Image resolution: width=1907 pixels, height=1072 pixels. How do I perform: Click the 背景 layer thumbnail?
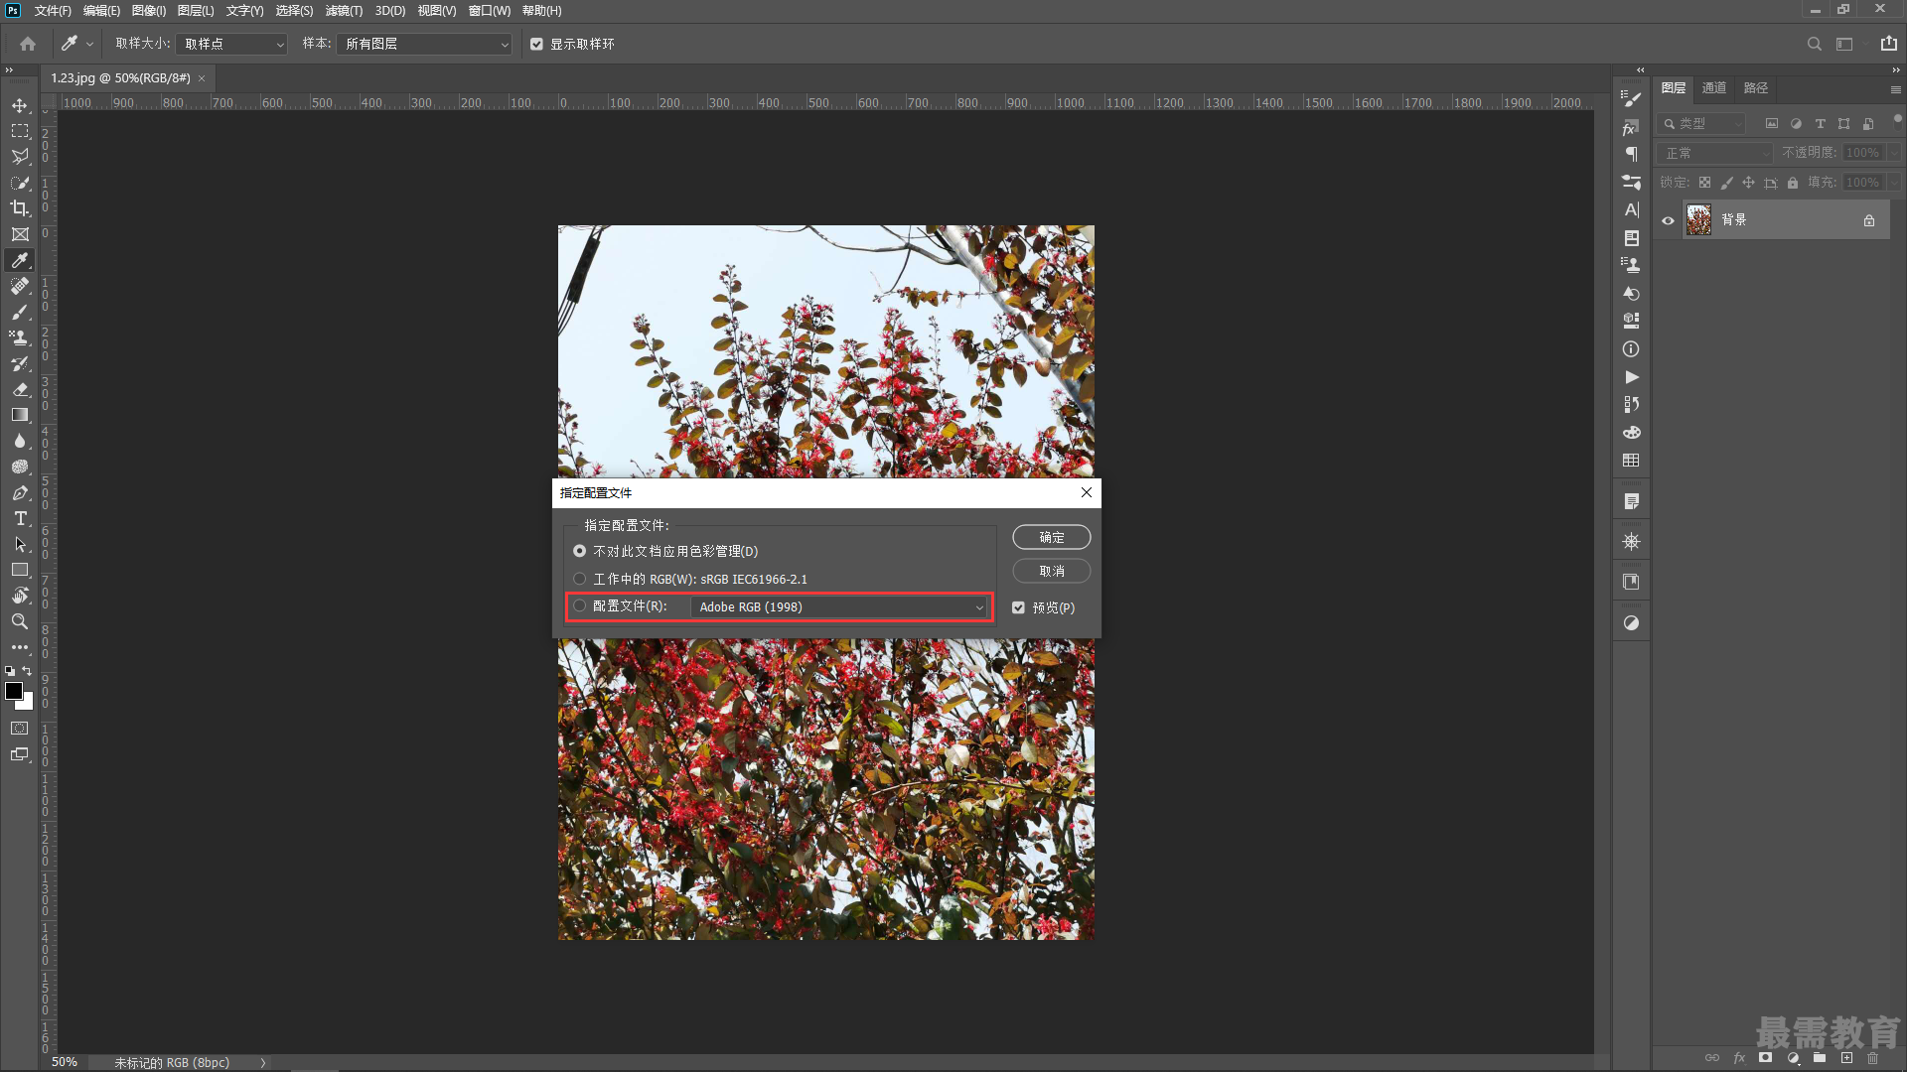click(x=1699, y=220)
